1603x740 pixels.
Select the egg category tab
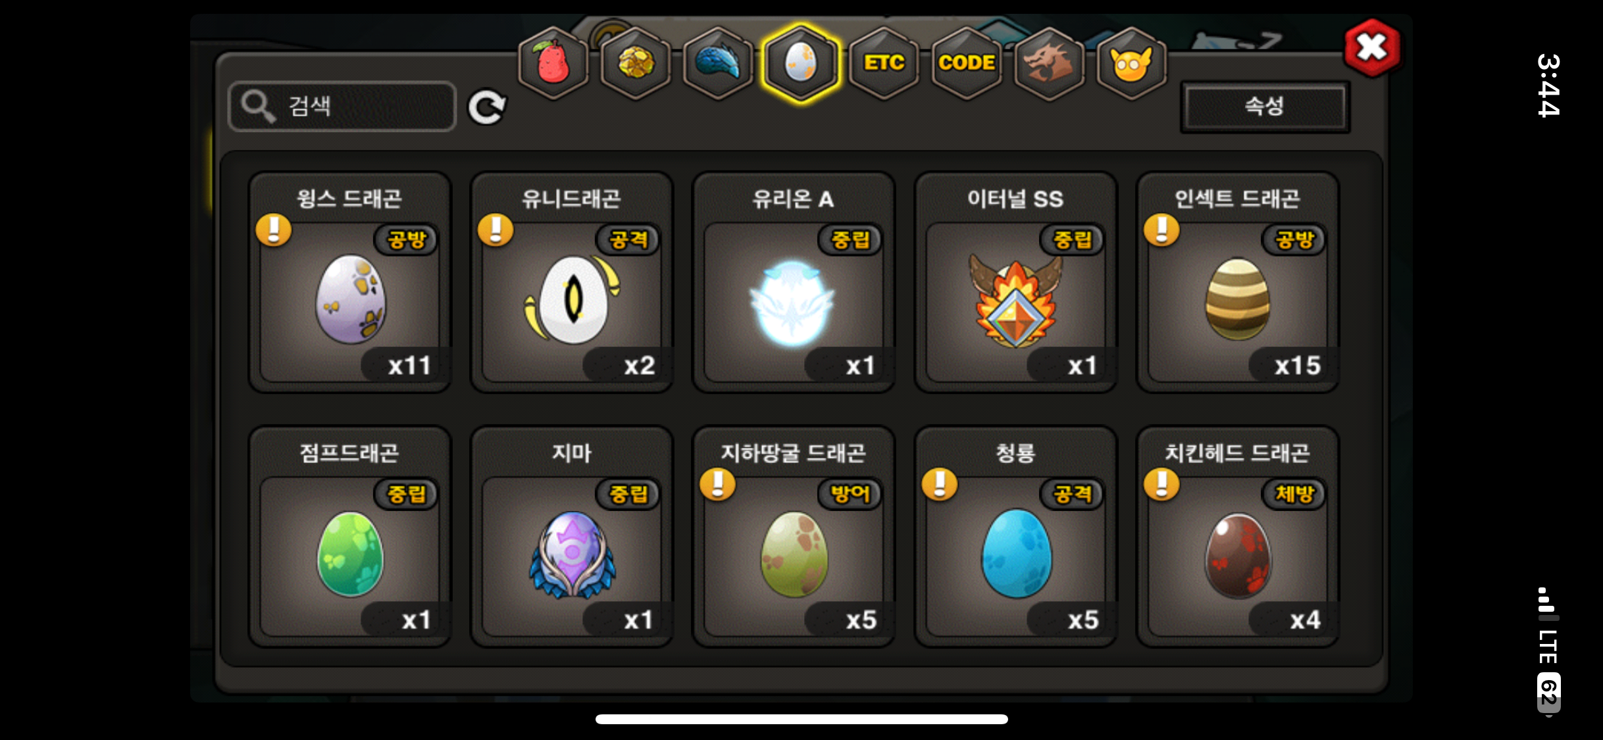(801, 63)
